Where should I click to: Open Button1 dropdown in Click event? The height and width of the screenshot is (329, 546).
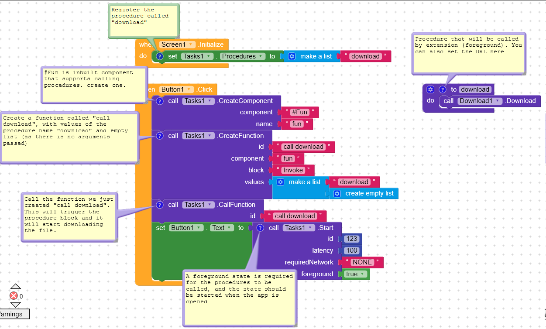click(177, 89)
